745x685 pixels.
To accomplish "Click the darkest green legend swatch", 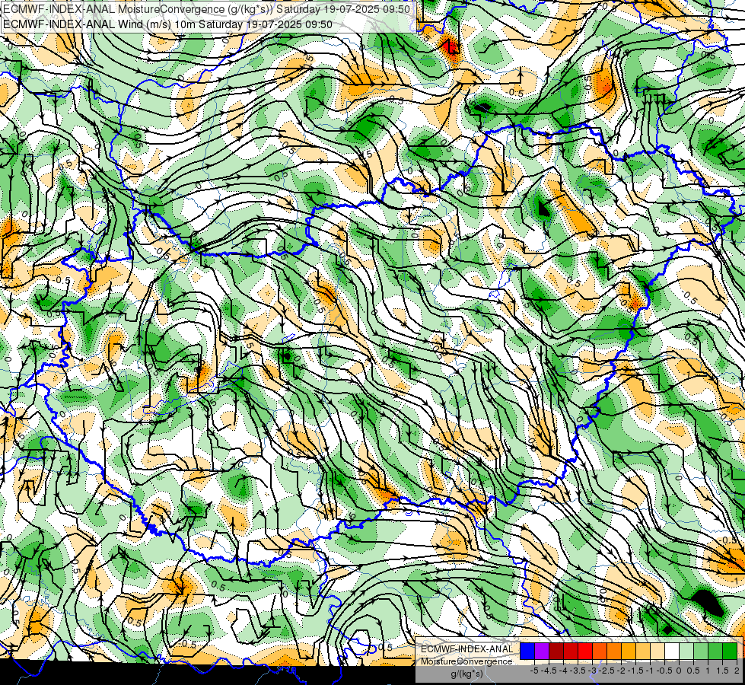I will [x=730, y=651].
